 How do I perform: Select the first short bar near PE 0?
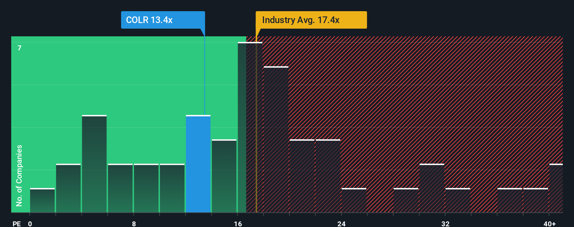pyautogui.click(x=42, y=200)
